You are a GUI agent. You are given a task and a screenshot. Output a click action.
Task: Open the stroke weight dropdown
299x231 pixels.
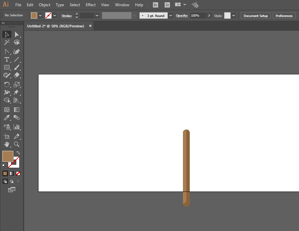pos(97,16)
